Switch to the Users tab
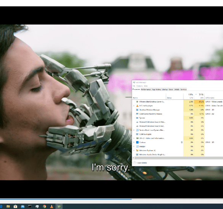223x209 pixels. 171,89
